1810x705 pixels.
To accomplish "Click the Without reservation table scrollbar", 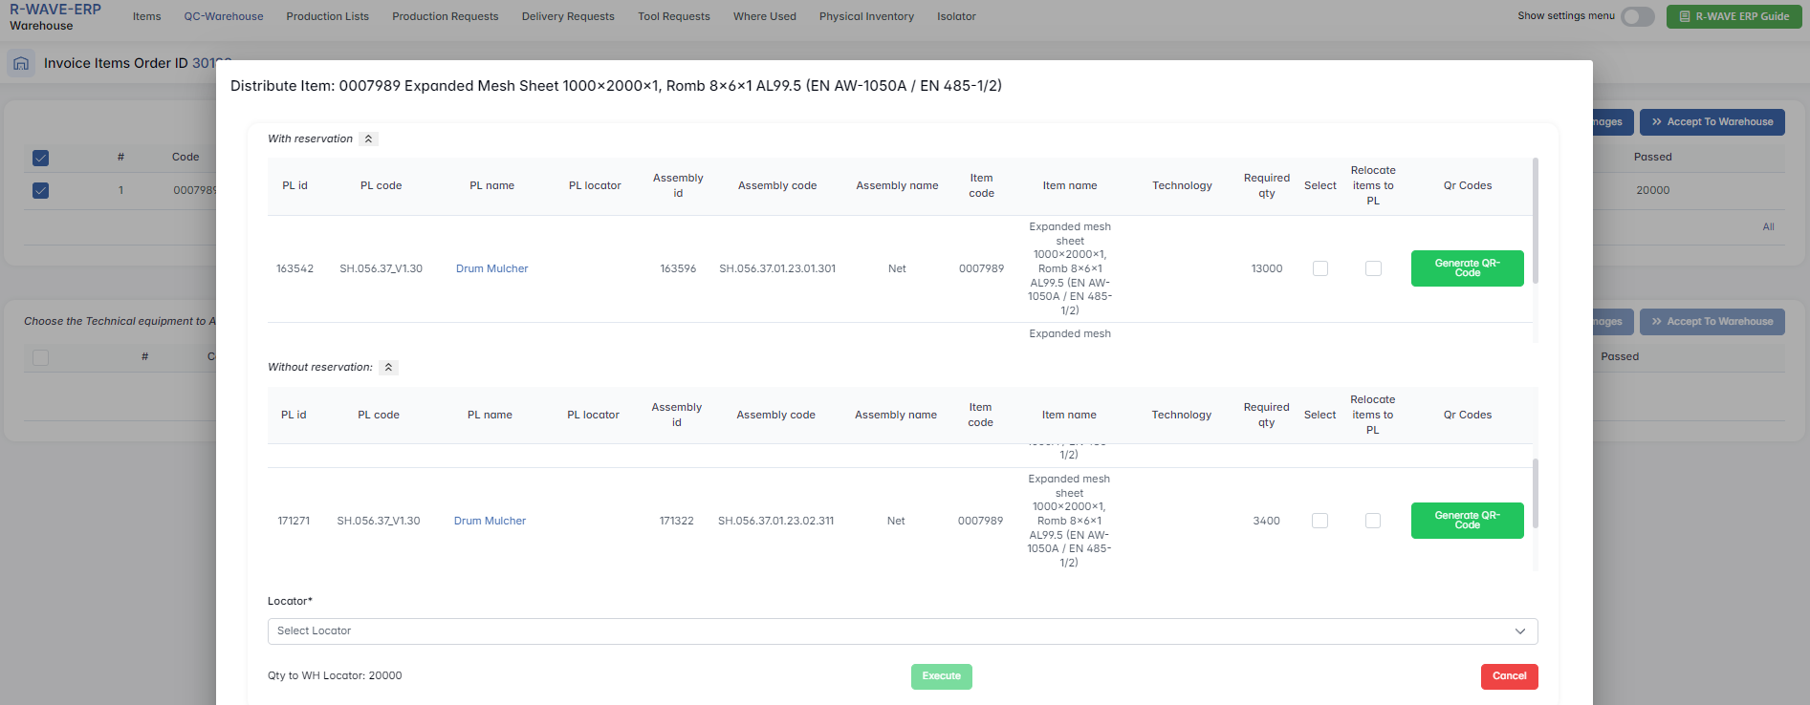I will pos(1536,493).
